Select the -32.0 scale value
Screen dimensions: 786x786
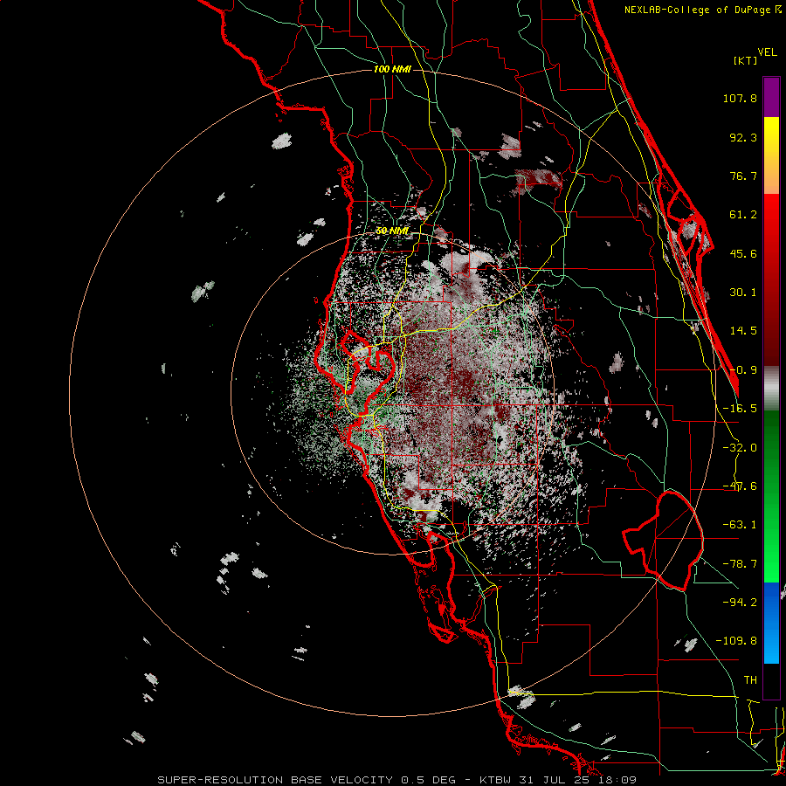(x=740, y=448)
